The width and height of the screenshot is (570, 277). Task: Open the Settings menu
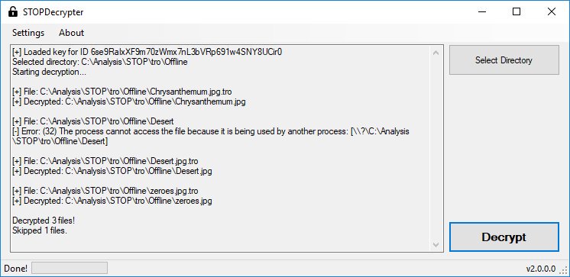point(28,33)
